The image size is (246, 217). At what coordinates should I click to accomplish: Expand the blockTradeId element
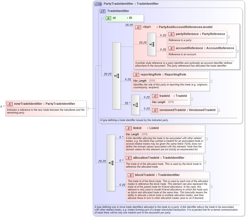(x=211, y=186)
